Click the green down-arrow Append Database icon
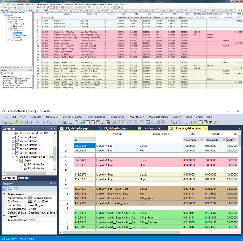Viewport: 243px width, 241px height. click(77, 122)
